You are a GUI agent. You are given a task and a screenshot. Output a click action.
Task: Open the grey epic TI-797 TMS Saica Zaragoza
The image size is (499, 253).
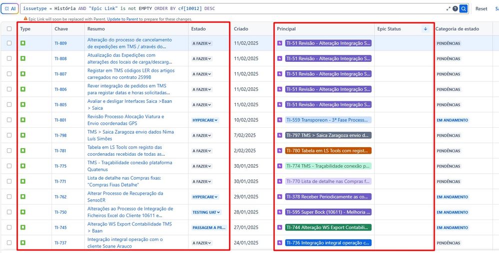[329, 135]
